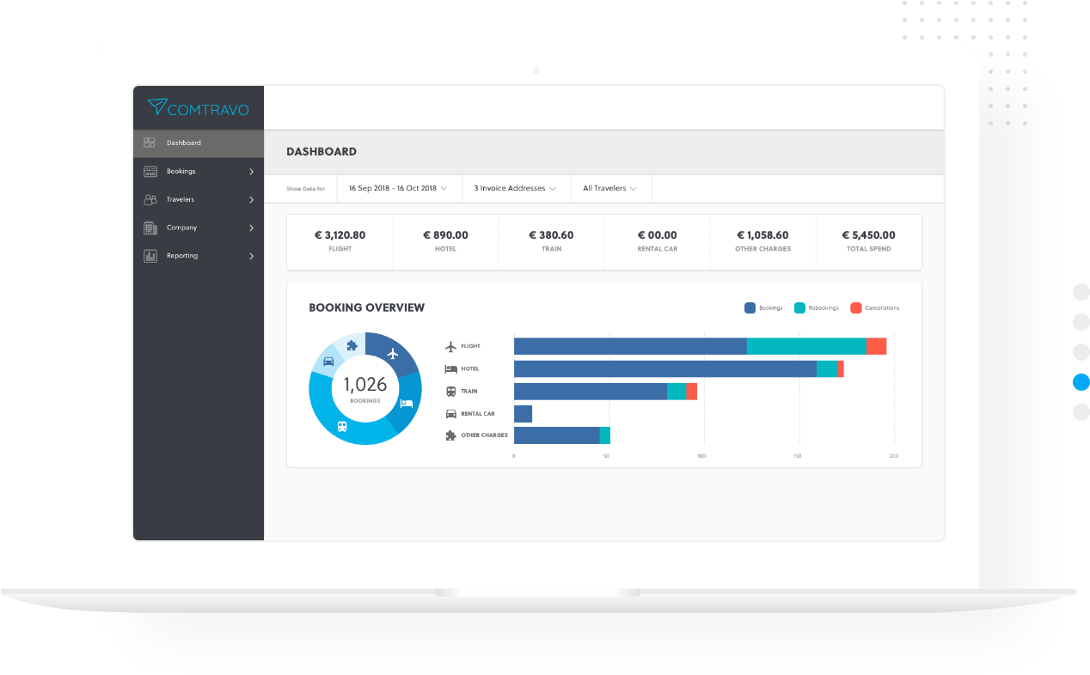
Task: Click the Flight bar's red cancellations segment
Action: [x=876, y=346]
